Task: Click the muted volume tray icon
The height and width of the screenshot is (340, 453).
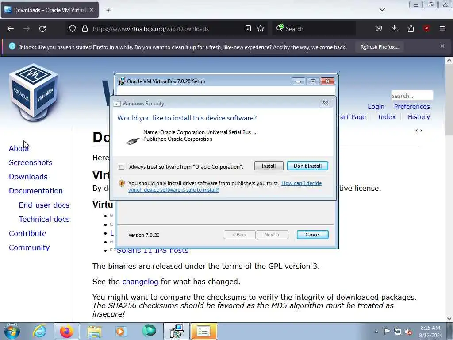Action: [408, 332]
